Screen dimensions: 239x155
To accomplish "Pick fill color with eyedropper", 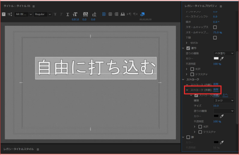I will (222, 59).
